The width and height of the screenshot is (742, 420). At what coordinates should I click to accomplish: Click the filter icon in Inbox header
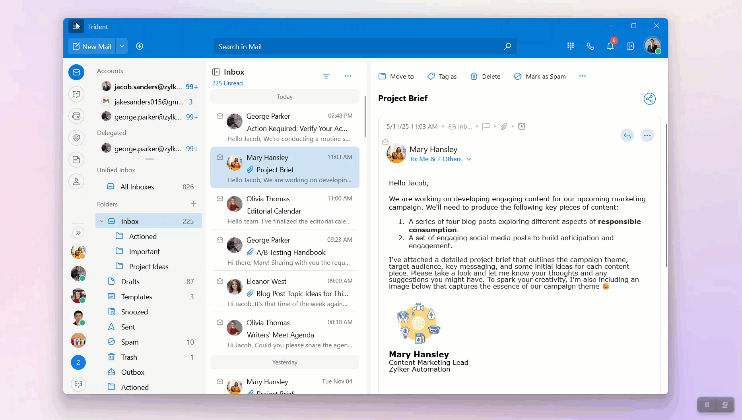(x=326, y=76)
